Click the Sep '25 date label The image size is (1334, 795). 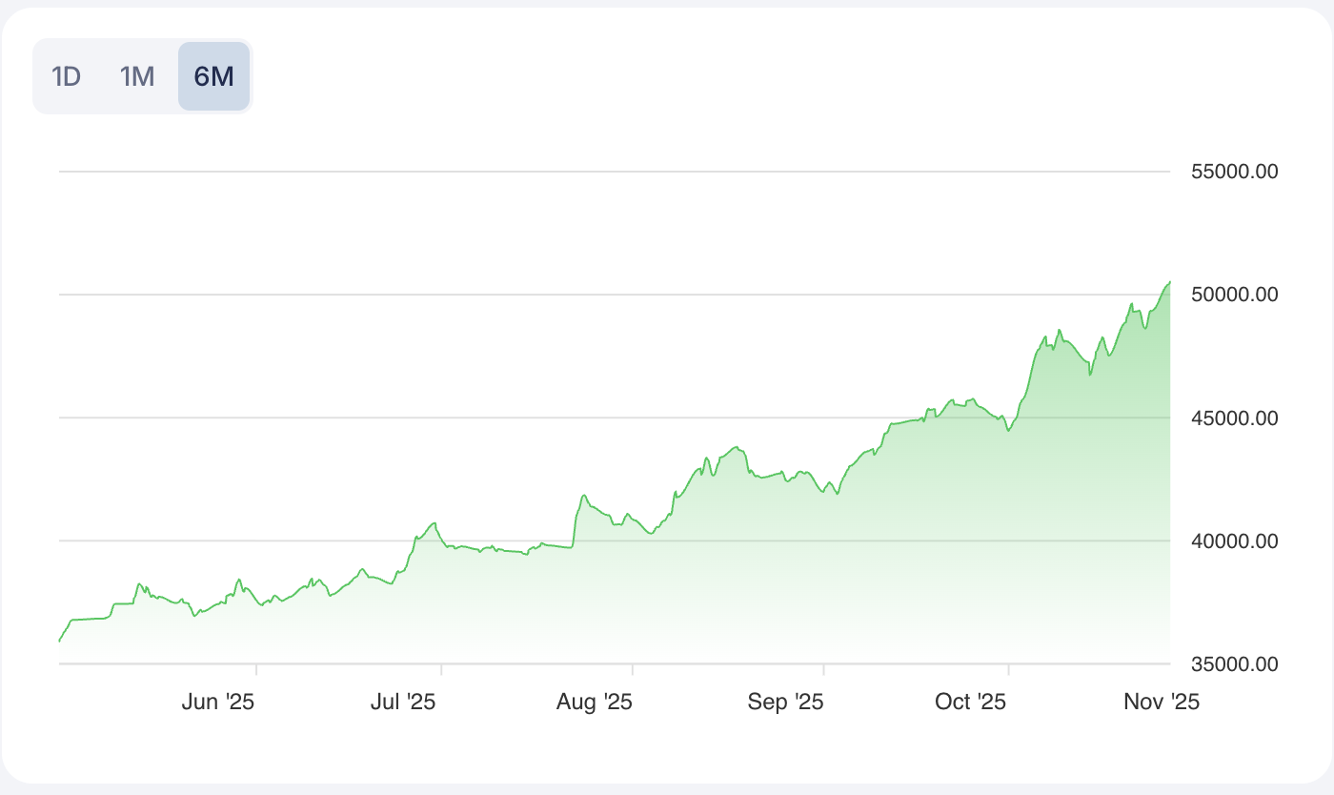pyautogui.click(x=785, y=703)
